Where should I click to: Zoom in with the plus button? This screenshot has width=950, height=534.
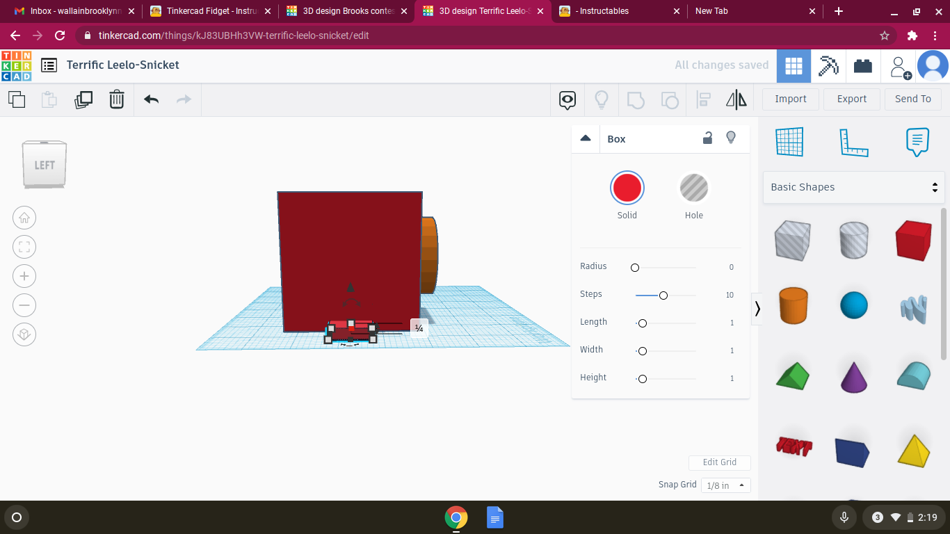pyautogui.click(x=24, y=276)
